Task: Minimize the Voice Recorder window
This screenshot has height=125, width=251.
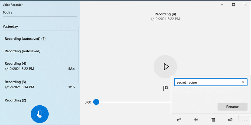Action: click(x=222, y=5)
